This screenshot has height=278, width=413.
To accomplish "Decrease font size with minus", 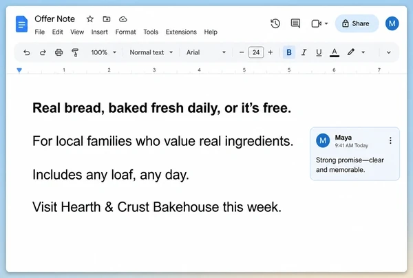I will point(242,52).
